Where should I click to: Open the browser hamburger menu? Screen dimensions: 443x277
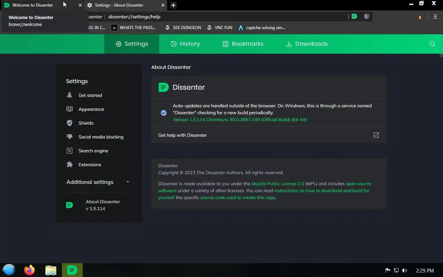[x=435, y=17]
